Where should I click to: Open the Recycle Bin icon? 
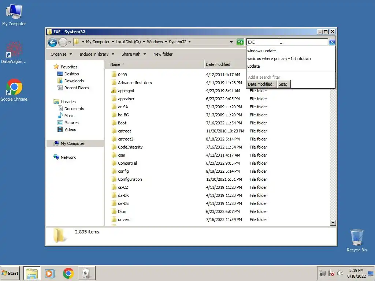pyautogui.click(x=357, y=240)
